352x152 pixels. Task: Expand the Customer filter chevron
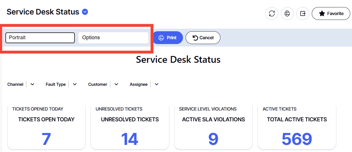pos(116,84)
